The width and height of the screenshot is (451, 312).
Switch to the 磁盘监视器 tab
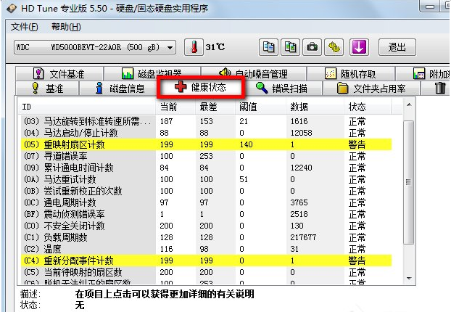pos(152,74)
